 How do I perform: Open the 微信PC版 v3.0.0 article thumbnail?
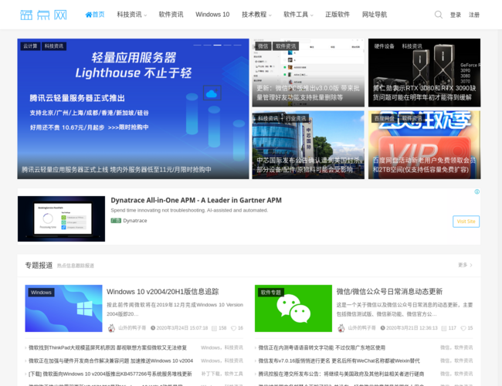coord(308,73)
